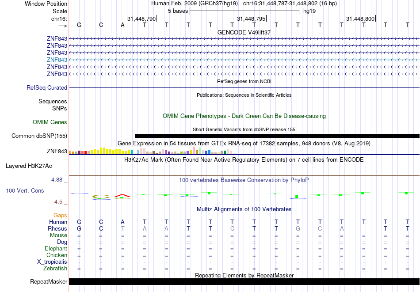
Task: Click the -4.5 PhyloP lower limit value
Action: pos(57,202)
